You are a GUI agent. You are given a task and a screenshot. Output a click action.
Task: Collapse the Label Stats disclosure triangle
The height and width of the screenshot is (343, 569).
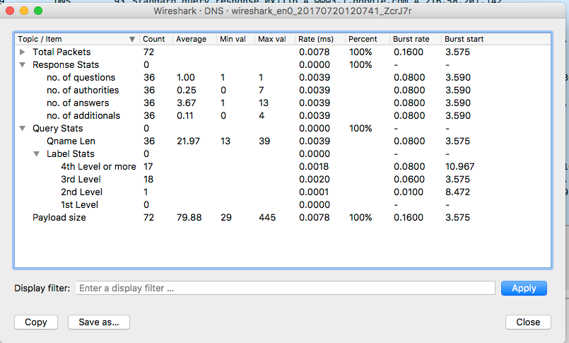(37, 154)
